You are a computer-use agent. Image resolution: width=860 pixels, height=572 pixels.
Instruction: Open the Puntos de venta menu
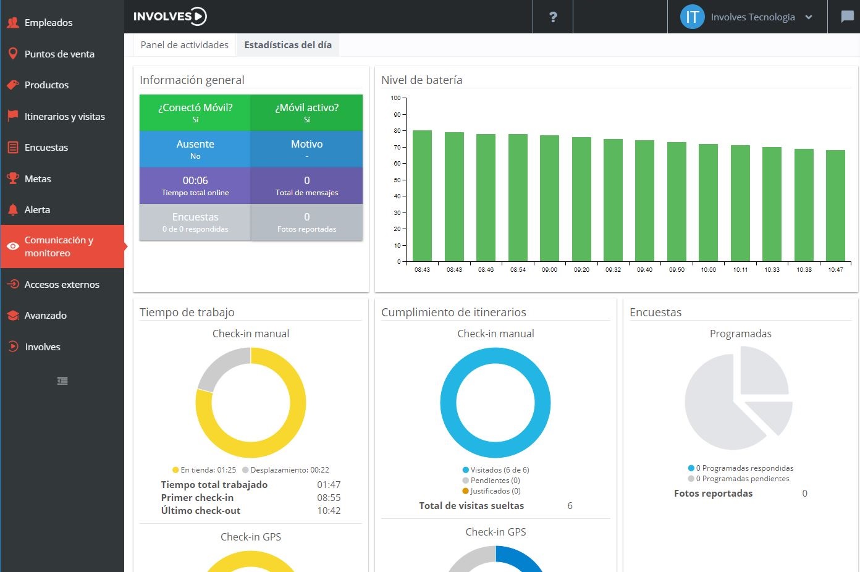[x=62, y=54]
